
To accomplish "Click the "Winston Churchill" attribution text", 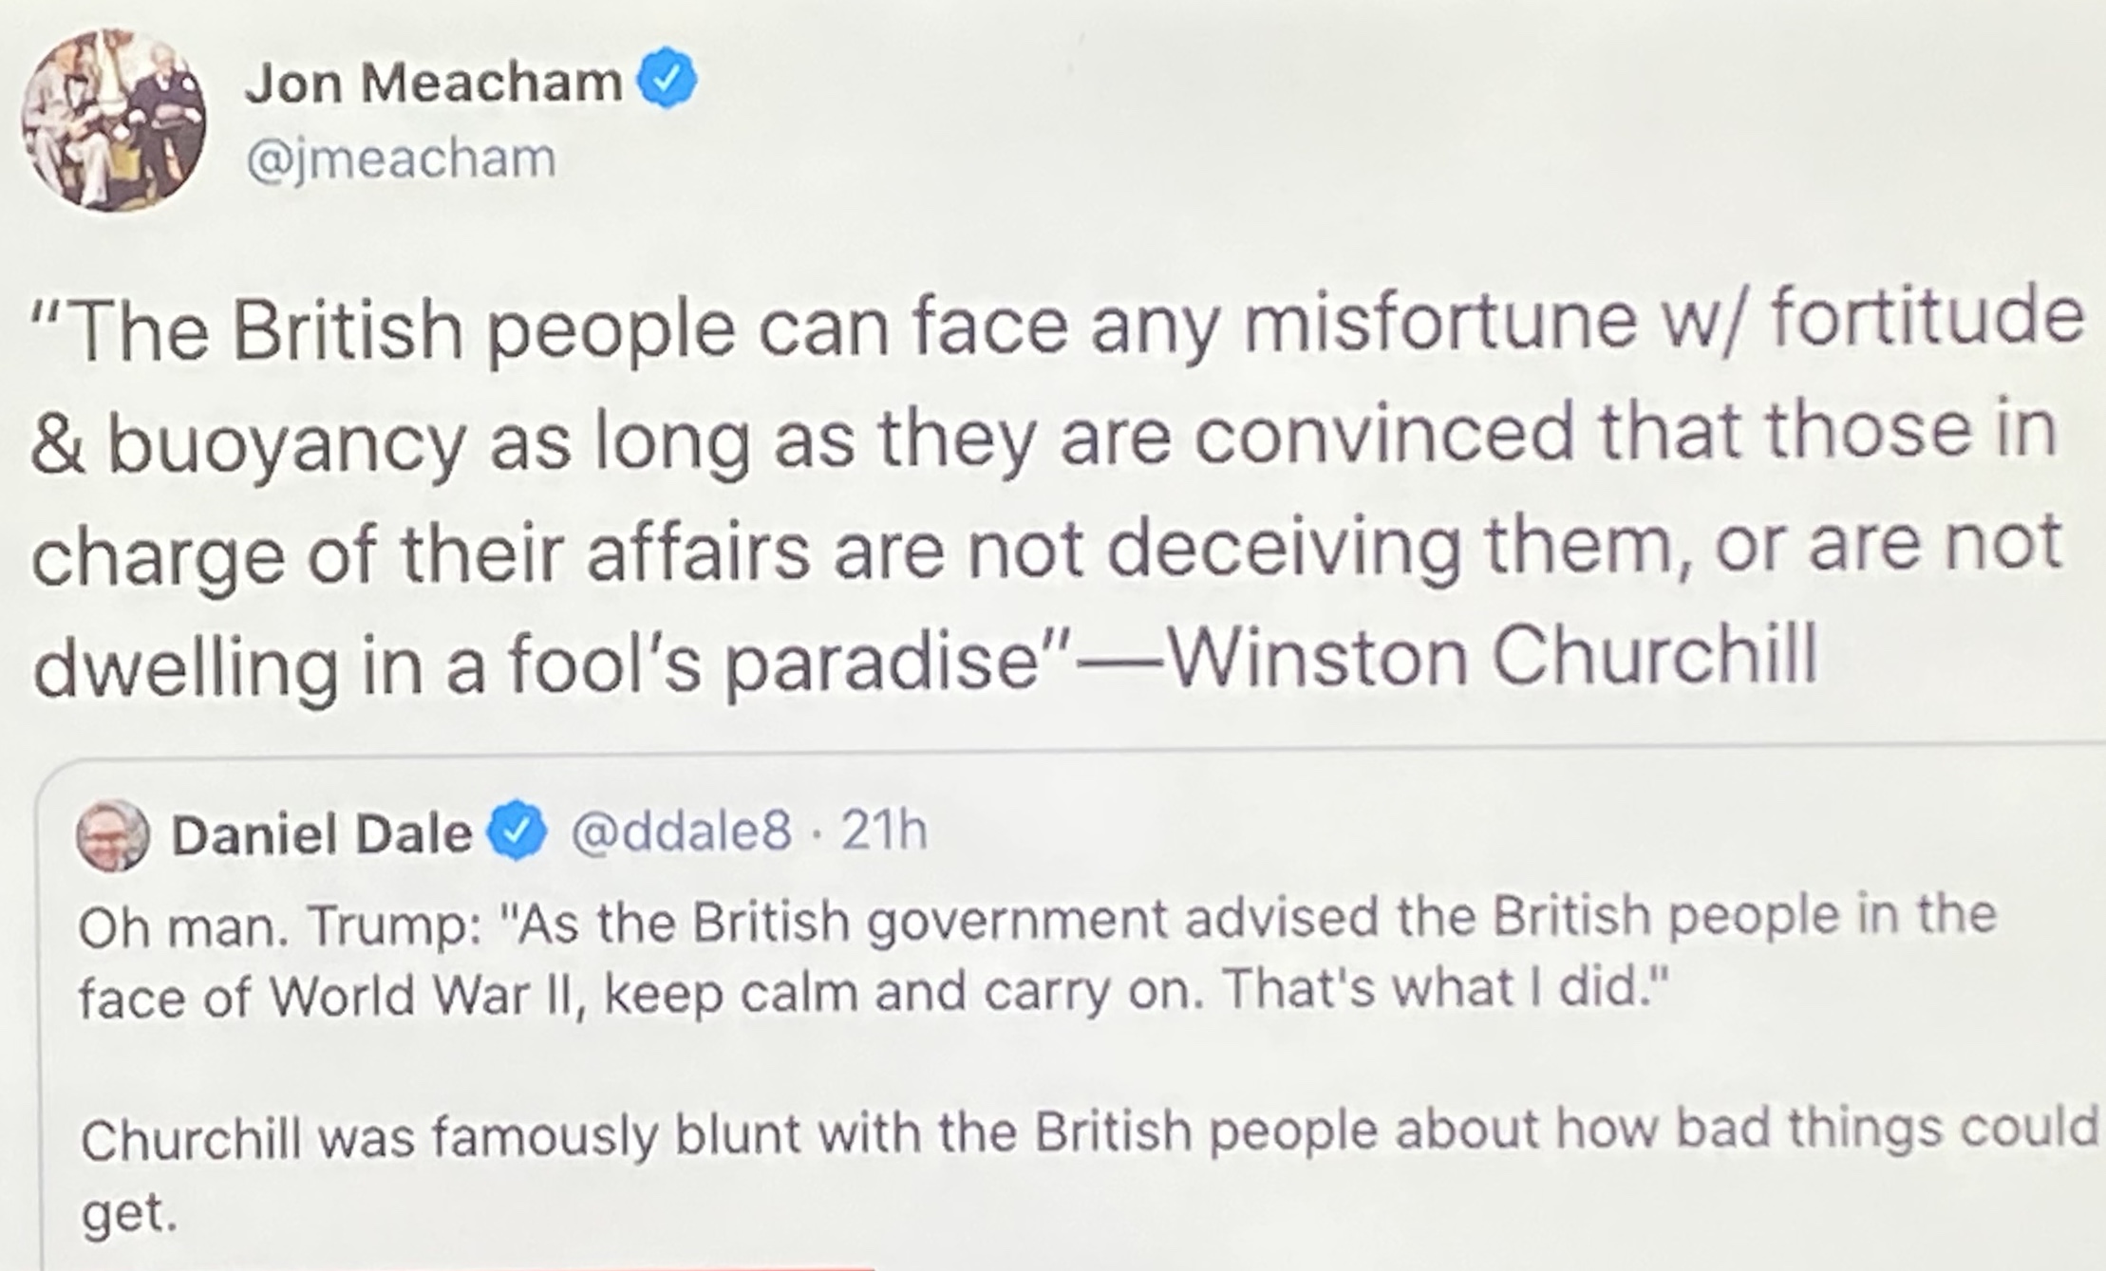I will (x=1491, y=656).
